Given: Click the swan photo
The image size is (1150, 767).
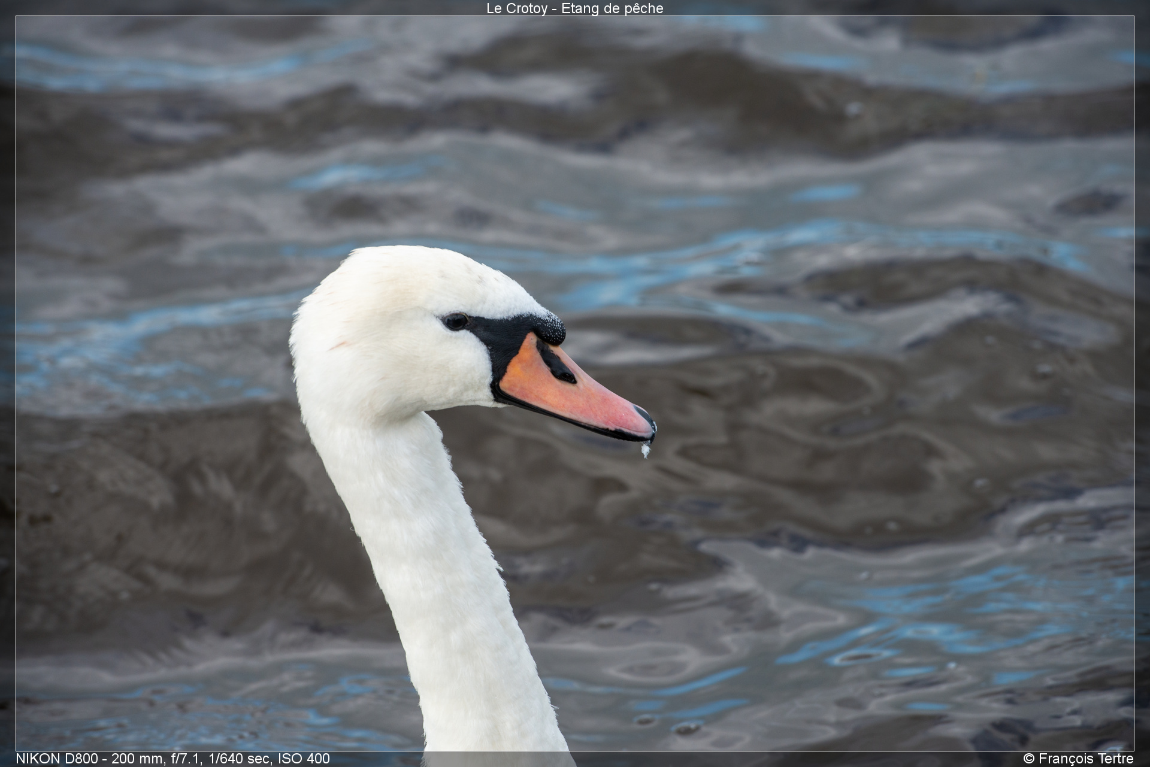Looking at the screenshot, I should (x=574, y=383).
